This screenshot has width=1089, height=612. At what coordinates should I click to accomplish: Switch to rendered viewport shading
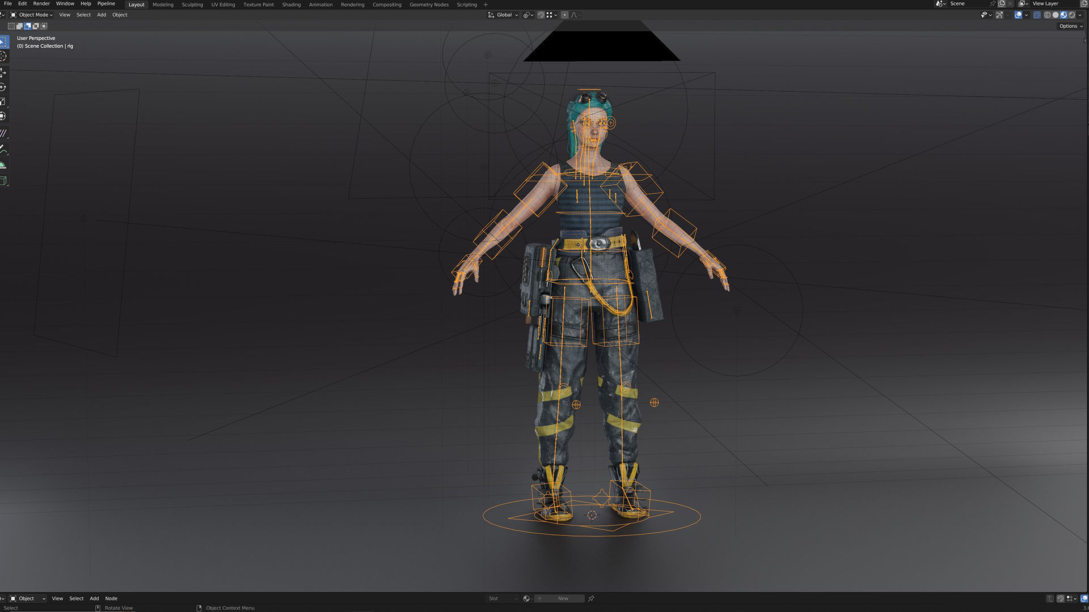pos(1071,15)
